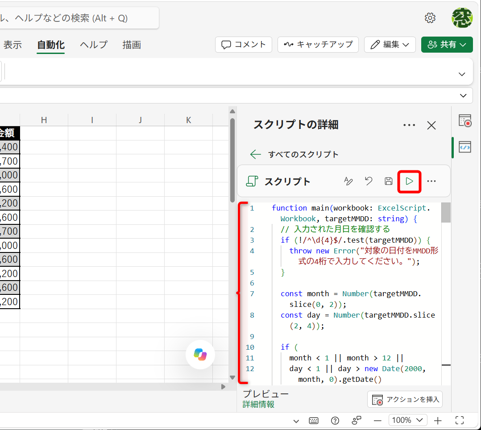Save the script with floppy disk icon

[x=388, y=181]
